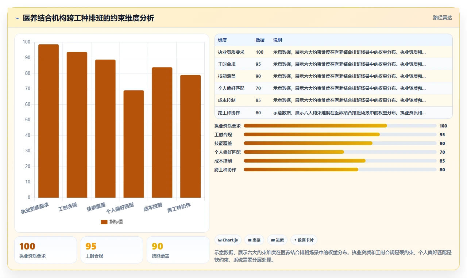
Task: Toggle the 指标值 legend swatch
Action: pos(104,222)
